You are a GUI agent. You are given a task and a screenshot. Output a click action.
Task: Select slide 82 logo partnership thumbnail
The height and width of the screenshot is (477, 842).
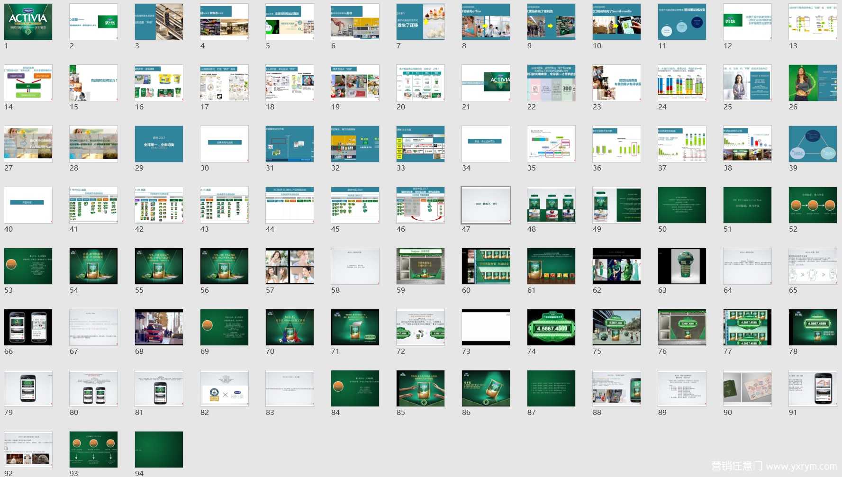click(x=225, y=388)
